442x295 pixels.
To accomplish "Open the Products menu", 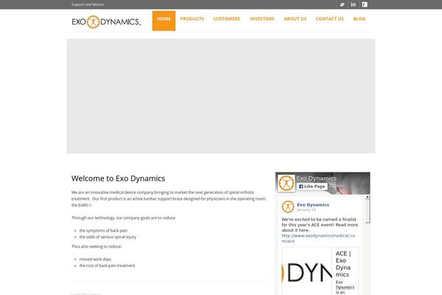I will (192, 19).
